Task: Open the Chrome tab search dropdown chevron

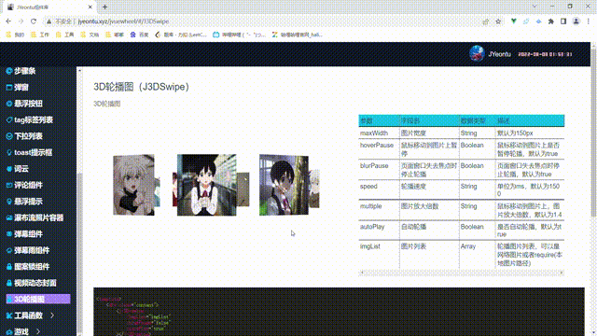Action: [535, 7]
